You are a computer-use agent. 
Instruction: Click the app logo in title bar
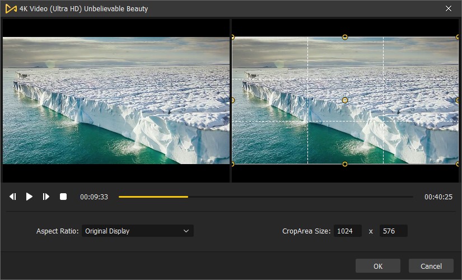pos(10,9)
